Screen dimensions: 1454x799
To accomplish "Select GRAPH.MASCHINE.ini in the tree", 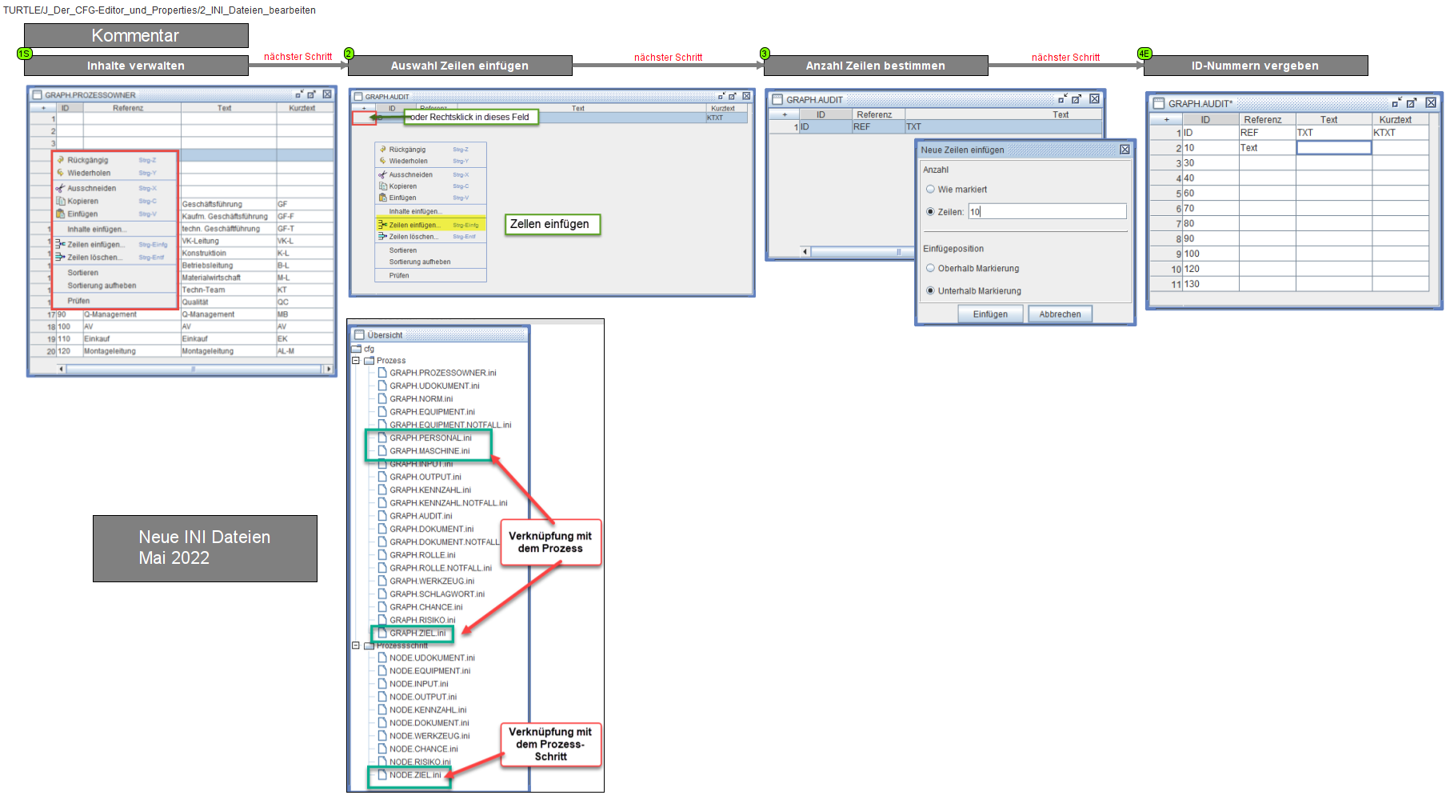I will click(x=429, y=451).
